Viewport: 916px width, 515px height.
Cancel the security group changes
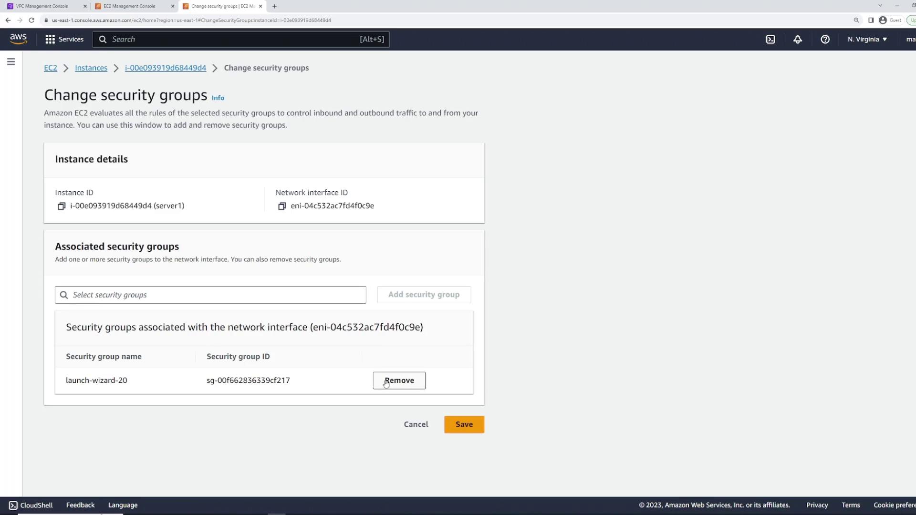(416, 424)
